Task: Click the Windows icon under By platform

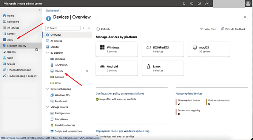Action: point(52,59)
